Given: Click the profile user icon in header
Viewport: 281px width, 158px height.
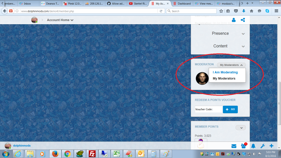Looking at the screenshot, I should (x=234, y=20).
